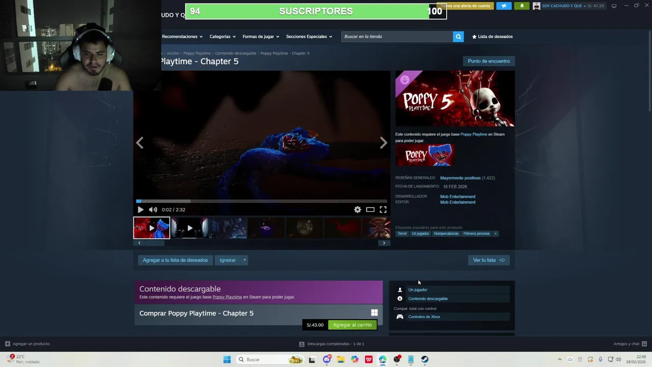The image size is (652, 367).
Task: Seek on the video progress bar
Action: 262,201
